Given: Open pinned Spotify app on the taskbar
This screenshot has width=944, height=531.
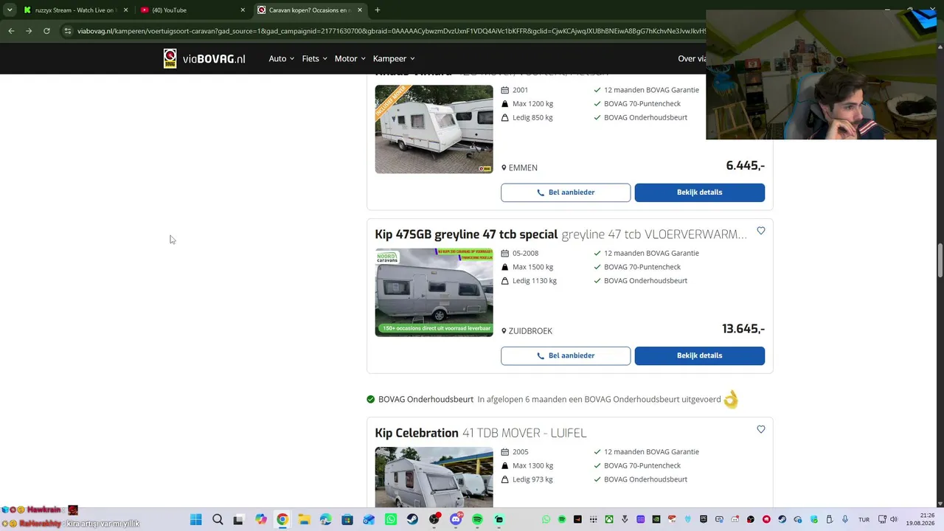Looking at the screenshot, I should pos(477,519).
